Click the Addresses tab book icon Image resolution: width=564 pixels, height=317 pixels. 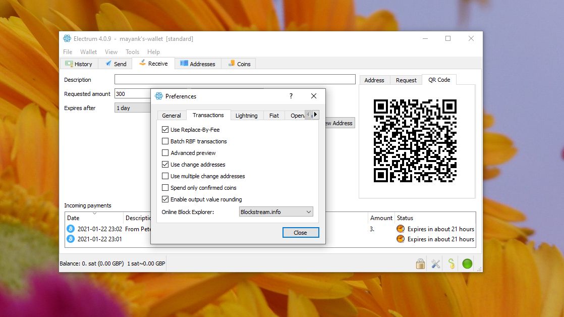185,64
